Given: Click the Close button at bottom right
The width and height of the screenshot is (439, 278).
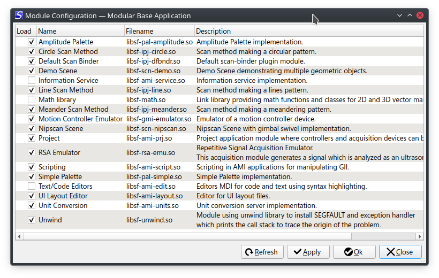Looking at the screenshot, I should click(x=400, y=252).
